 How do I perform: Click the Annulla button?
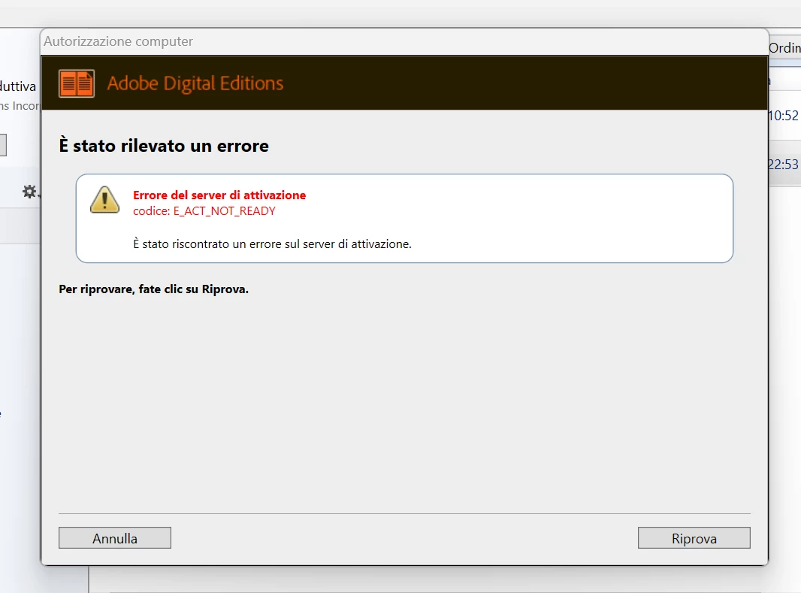coord(115,538)
